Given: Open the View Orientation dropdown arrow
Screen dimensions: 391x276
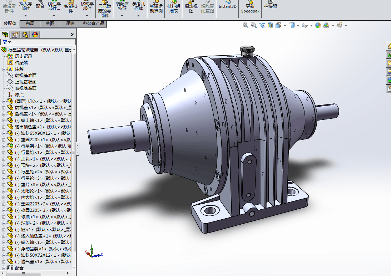Looking at the screenshot, I should 285,26.
